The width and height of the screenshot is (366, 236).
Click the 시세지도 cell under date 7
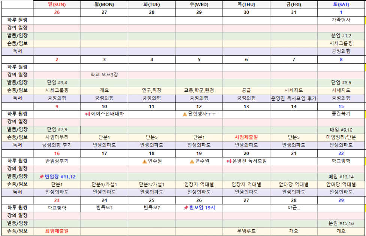click(294, 91)
